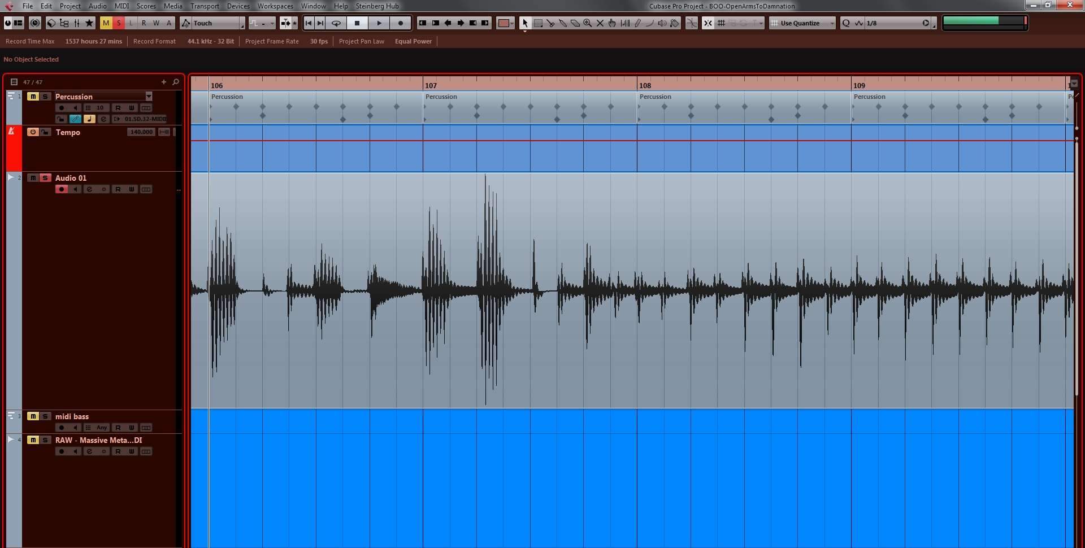Open the Percussion track name dropdown arrow
This screenshot has width=1085, height=548.
pos(149,97)
